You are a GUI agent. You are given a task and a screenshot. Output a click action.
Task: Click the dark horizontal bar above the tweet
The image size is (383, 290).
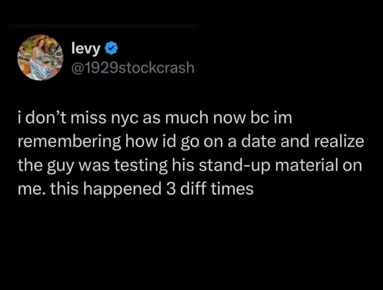[x=104, y=26]
